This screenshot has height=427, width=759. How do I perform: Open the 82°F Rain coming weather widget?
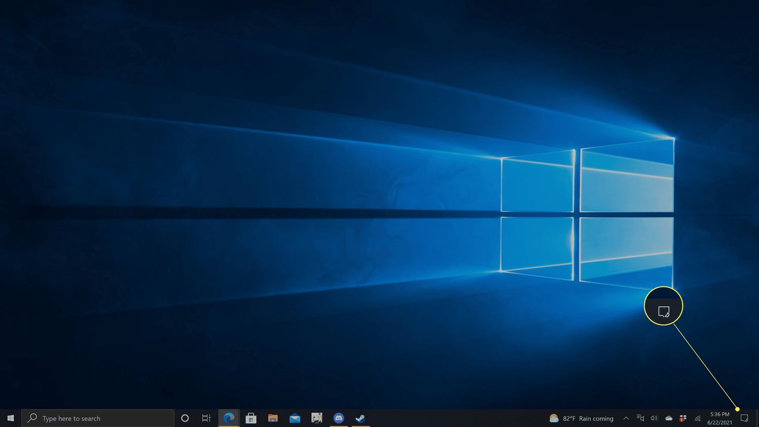point(581,418)
